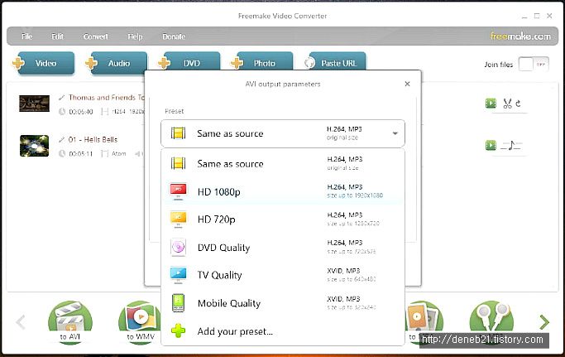Select the TV Quality preset

283,275
